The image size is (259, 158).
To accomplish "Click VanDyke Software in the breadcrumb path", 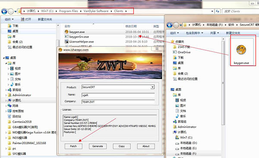I will [96, 11].
